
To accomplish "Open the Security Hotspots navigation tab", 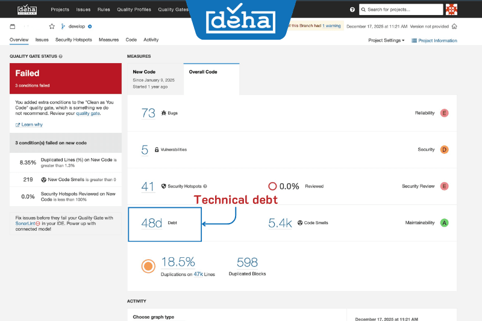I will (74, 40).
